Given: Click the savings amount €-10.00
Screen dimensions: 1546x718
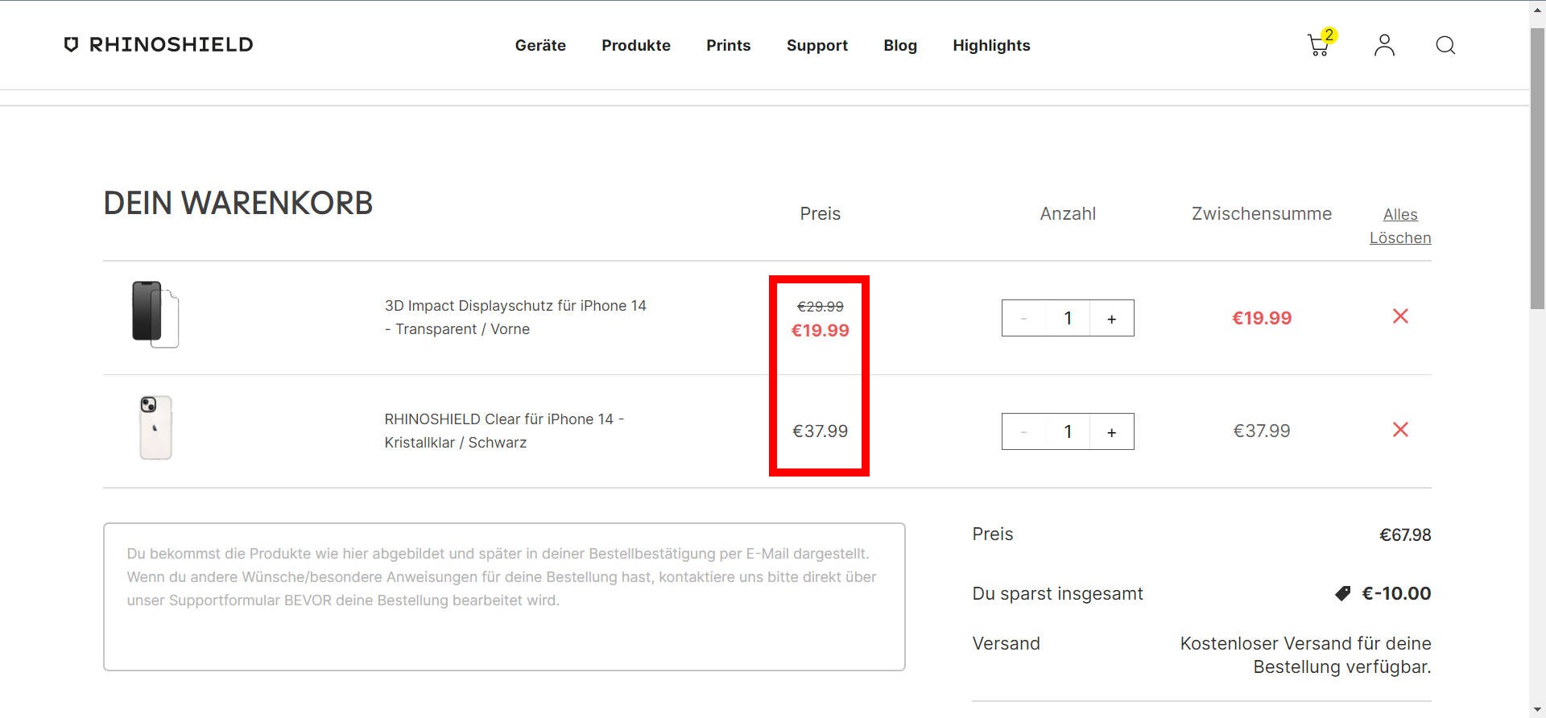Looking at the screenshot, I should point(1396,594).
